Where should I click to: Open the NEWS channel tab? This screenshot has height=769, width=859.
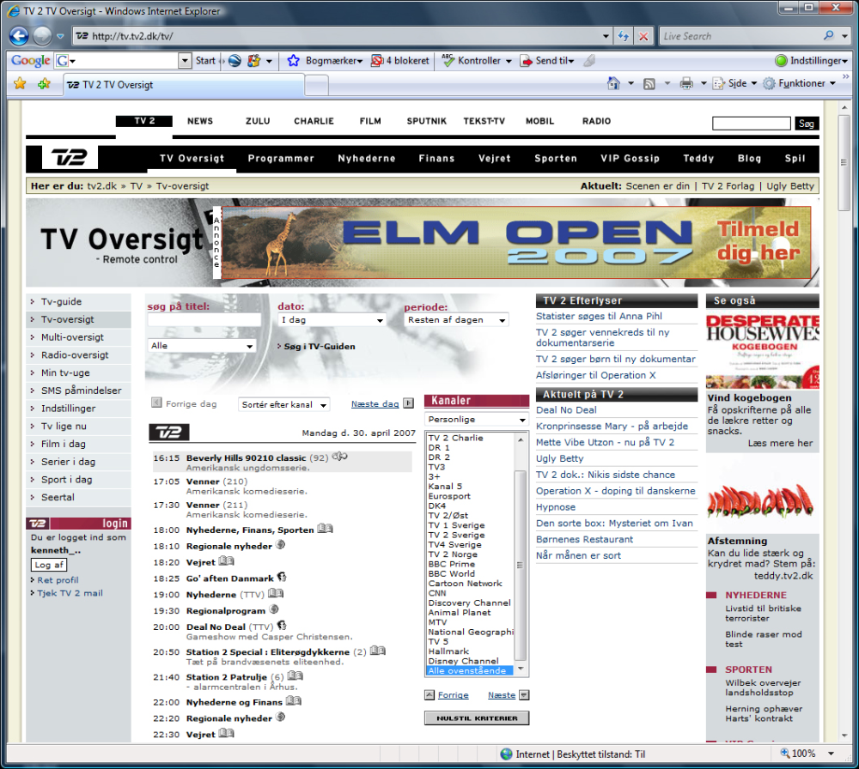(x=200, y=121)
